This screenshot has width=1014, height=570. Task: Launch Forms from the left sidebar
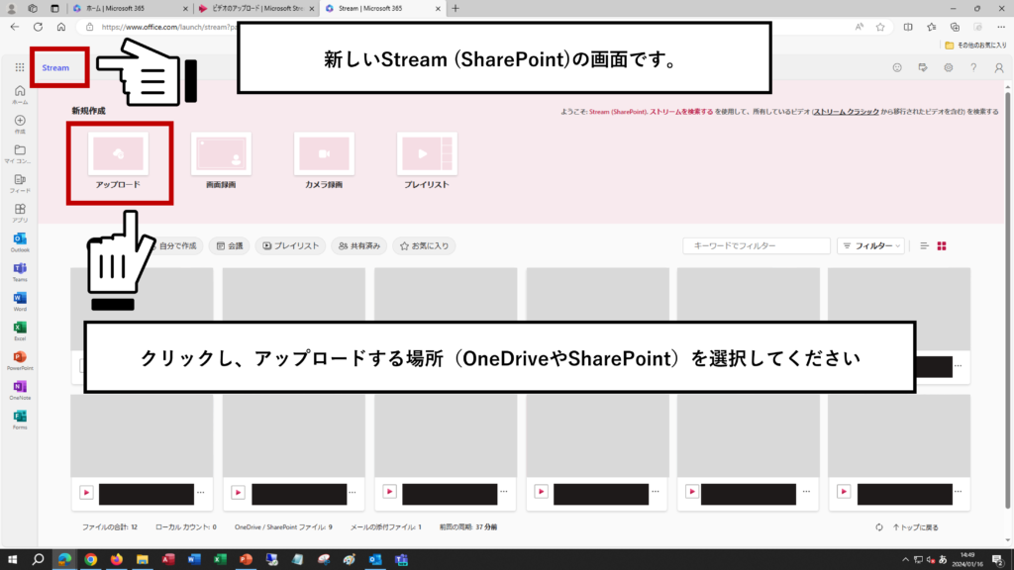[x=20, y=420]
